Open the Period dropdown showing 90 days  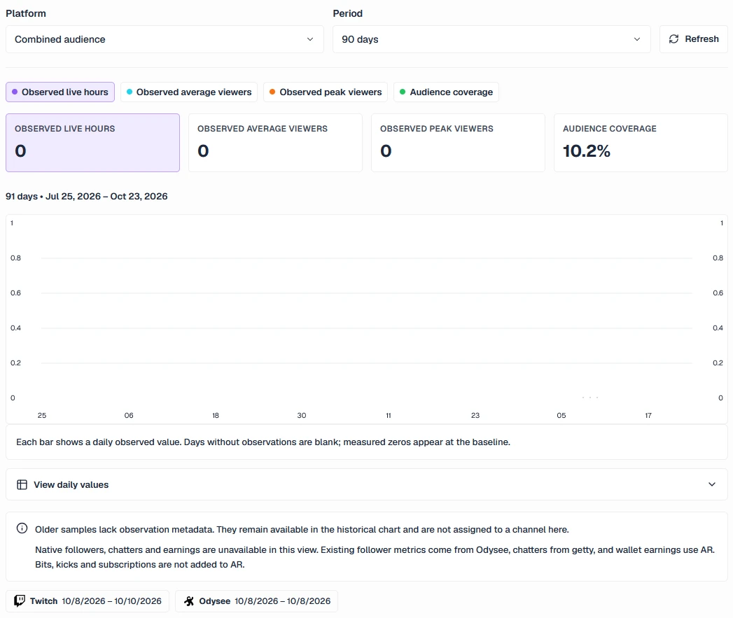(491, 39)
